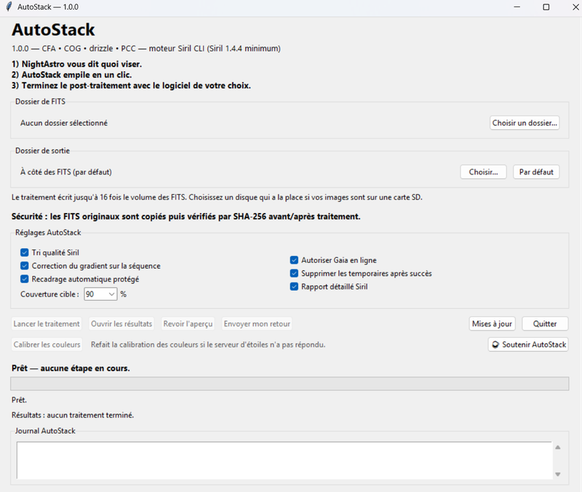Click the version line mentioning Siril CLI
This screenshot has width=582, height=492.
point(146,49)
